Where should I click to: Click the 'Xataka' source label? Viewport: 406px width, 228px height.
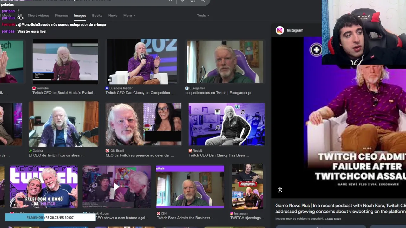(38, 151)
